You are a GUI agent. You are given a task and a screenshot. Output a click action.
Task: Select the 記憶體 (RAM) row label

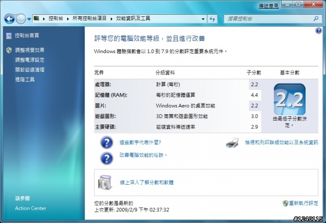[111, 95]
